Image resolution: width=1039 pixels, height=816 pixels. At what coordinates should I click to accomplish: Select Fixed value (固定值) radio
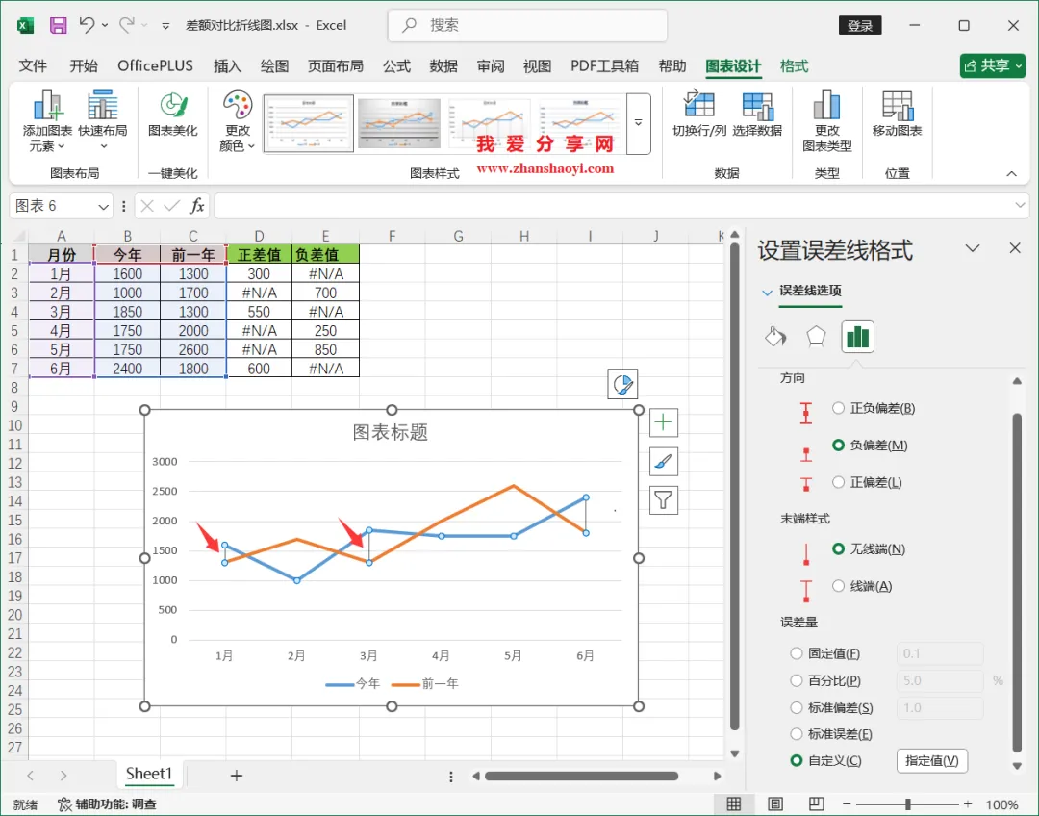tap(797, 653)
